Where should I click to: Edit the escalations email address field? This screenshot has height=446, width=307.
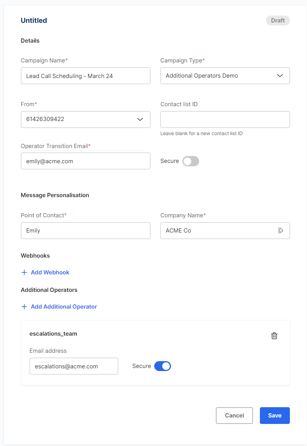[74, 366]
